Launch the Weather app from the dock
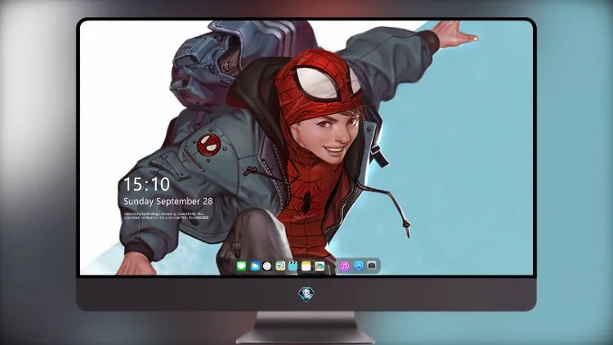 click(x=254, y=266)
